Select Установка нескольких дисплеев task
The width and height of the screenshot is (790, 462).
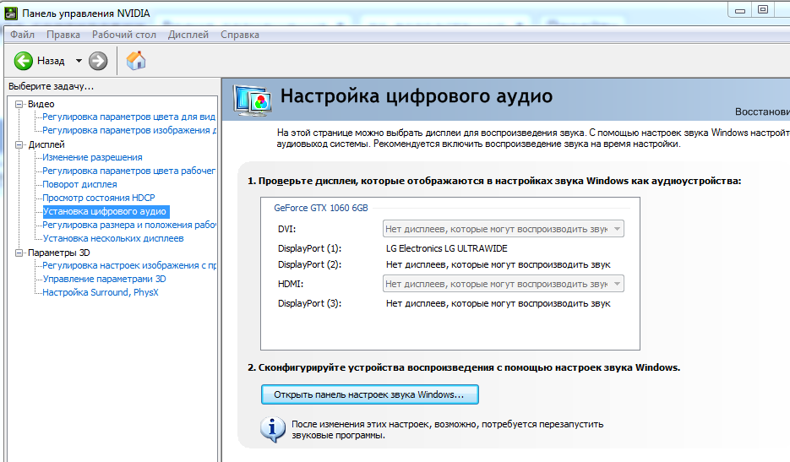point(113,239)
